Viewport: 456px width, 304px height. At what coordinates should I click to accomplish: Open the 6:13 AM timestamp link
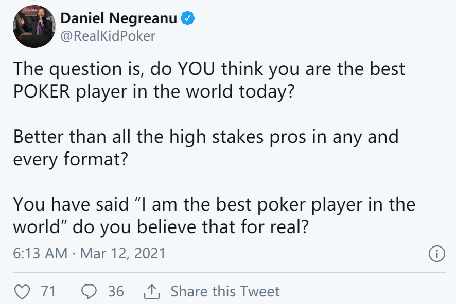(x=40, y=253)
